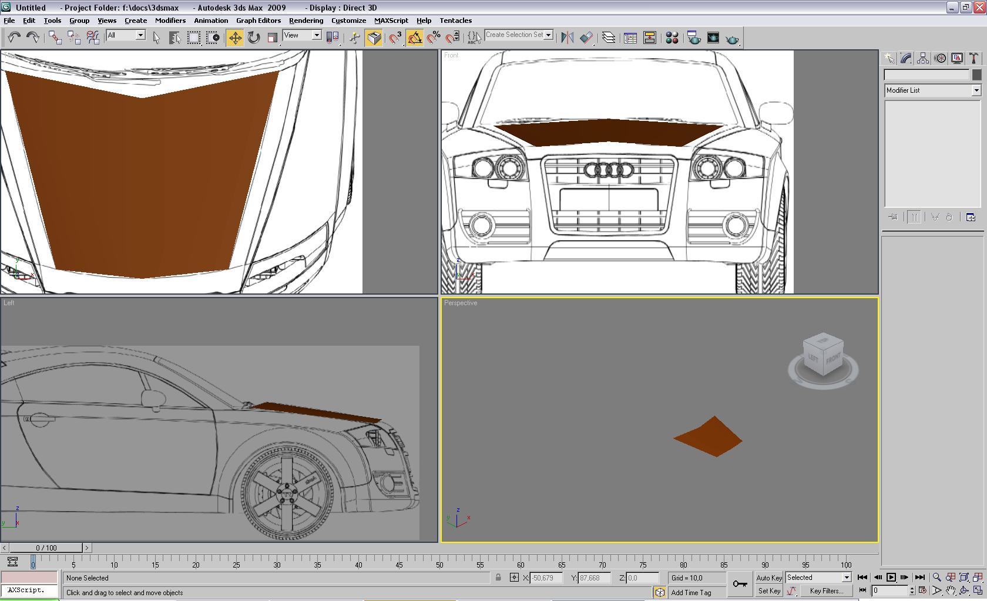Open the Tentacles menu
The image size is (987, 601).
[x=456, y=21]
